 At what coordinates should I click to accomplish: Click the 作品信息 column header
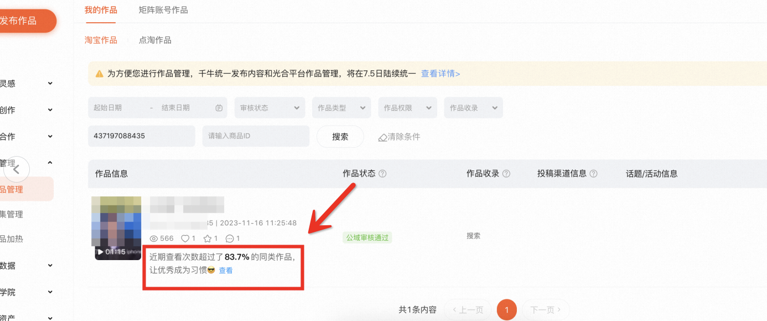[x=111, y=174]
